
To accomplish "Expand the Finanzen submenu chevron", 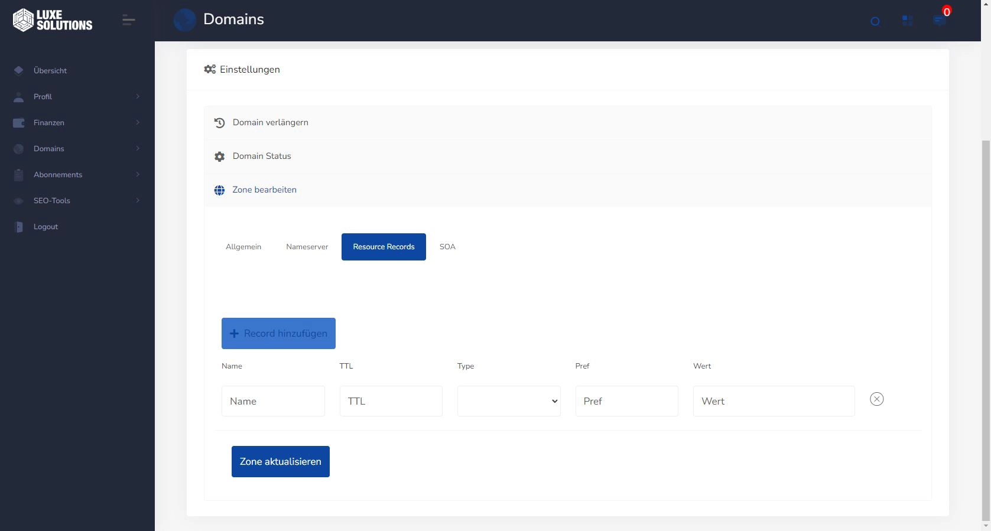I will pyautogui.click(x=138, y=123).
